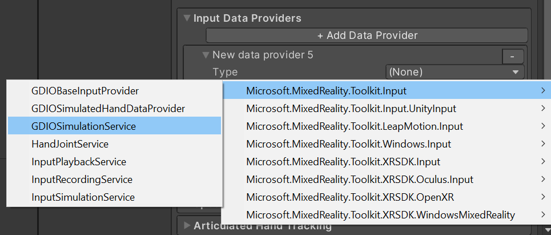Viewport: 551px width, 235px height.
Task: Click the arrow beside Microsoft.MixedReality.Toolkit.XRSDK.Input entry
Action: pos(544,161)
